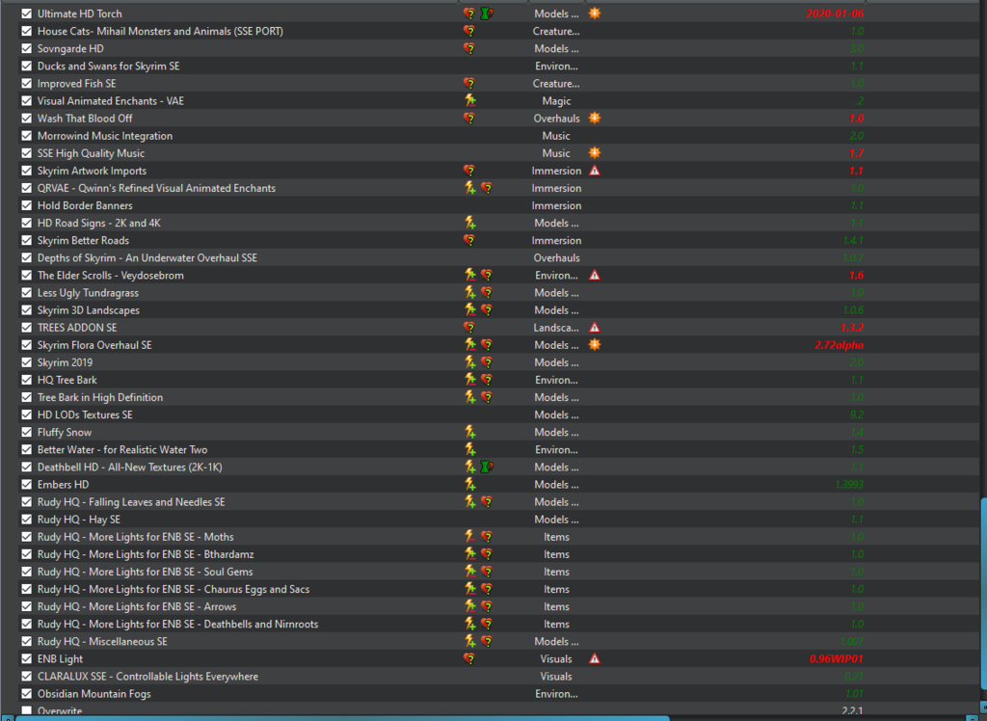The height and width of the screenshot is (721, 987).
Task: Click the green hourglass icon on Ultimate HD Torch
Action: point(486,14)
